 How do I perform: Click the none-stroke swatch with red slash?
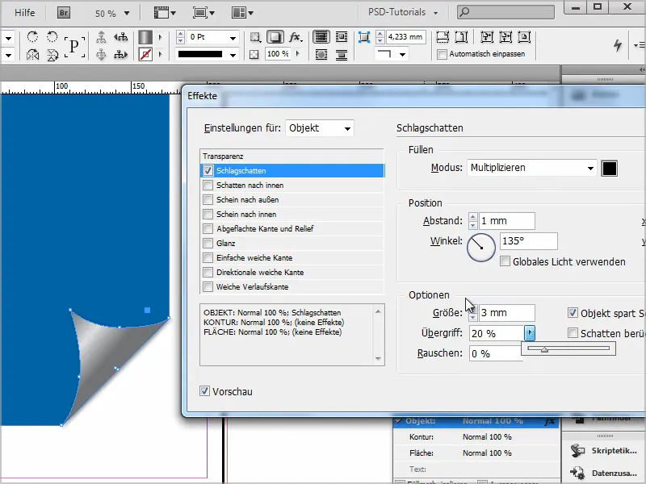(145, 54)
